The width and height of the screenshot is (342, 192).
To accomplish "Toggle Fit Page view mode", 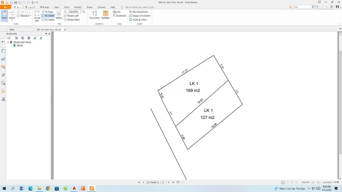I will [x=47, y=12].
